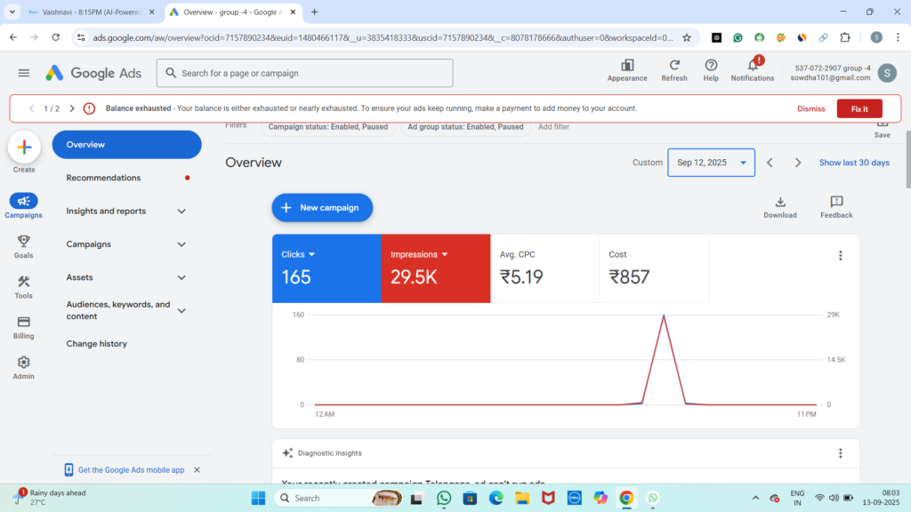Open the taskbar clock showing 08:03
This screenshot has height=512, width=911.
(x=881, y=498)
